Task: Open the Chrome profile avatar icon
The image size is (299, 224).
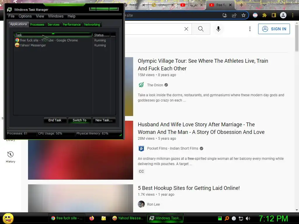Action: 283,15
